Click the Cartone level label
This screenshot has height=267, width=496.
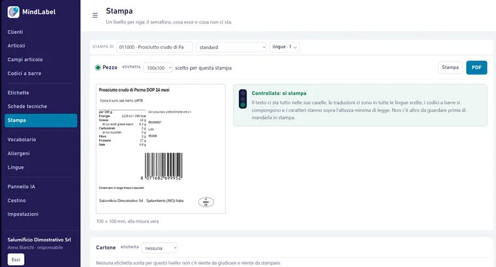(x=106, y=247)
